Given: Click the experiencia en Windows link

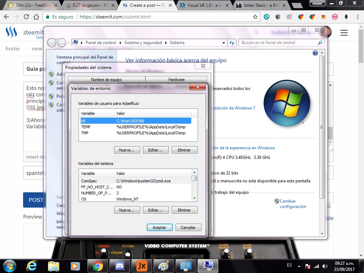Looking at the screenshot, I should [x=244, y=148].
